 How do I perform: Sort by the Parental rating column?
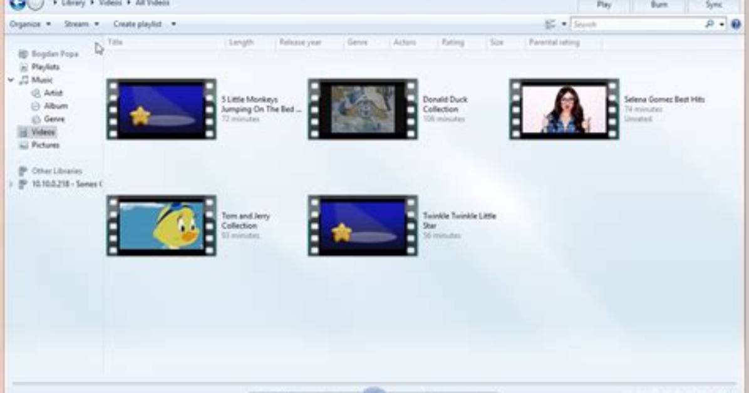(554, 42)
